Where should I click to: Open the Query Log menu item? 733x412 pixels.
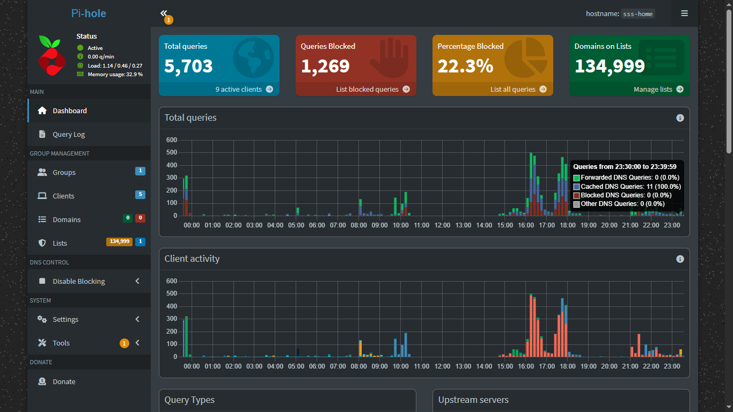click(89, 134)
